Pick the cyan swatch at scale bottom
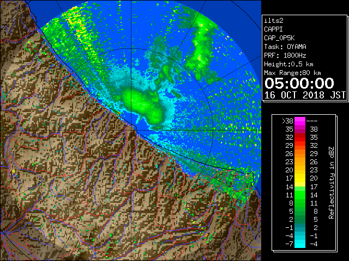Viewport: 349px width, 261px height. [300, 244]
